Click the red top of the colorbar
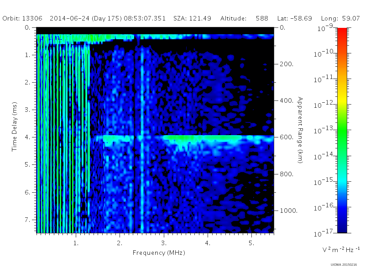 [342, 32]
